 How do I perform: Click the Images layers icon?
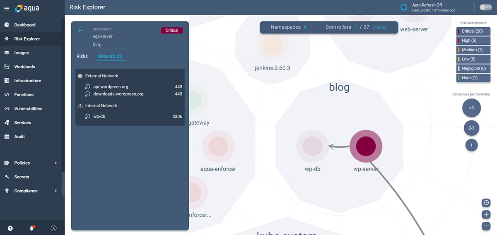pos(7,53)
